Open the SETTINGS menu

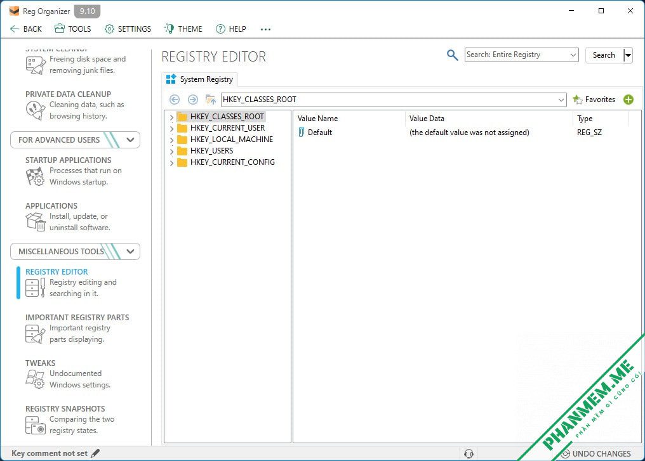click(x=128, y=29)
